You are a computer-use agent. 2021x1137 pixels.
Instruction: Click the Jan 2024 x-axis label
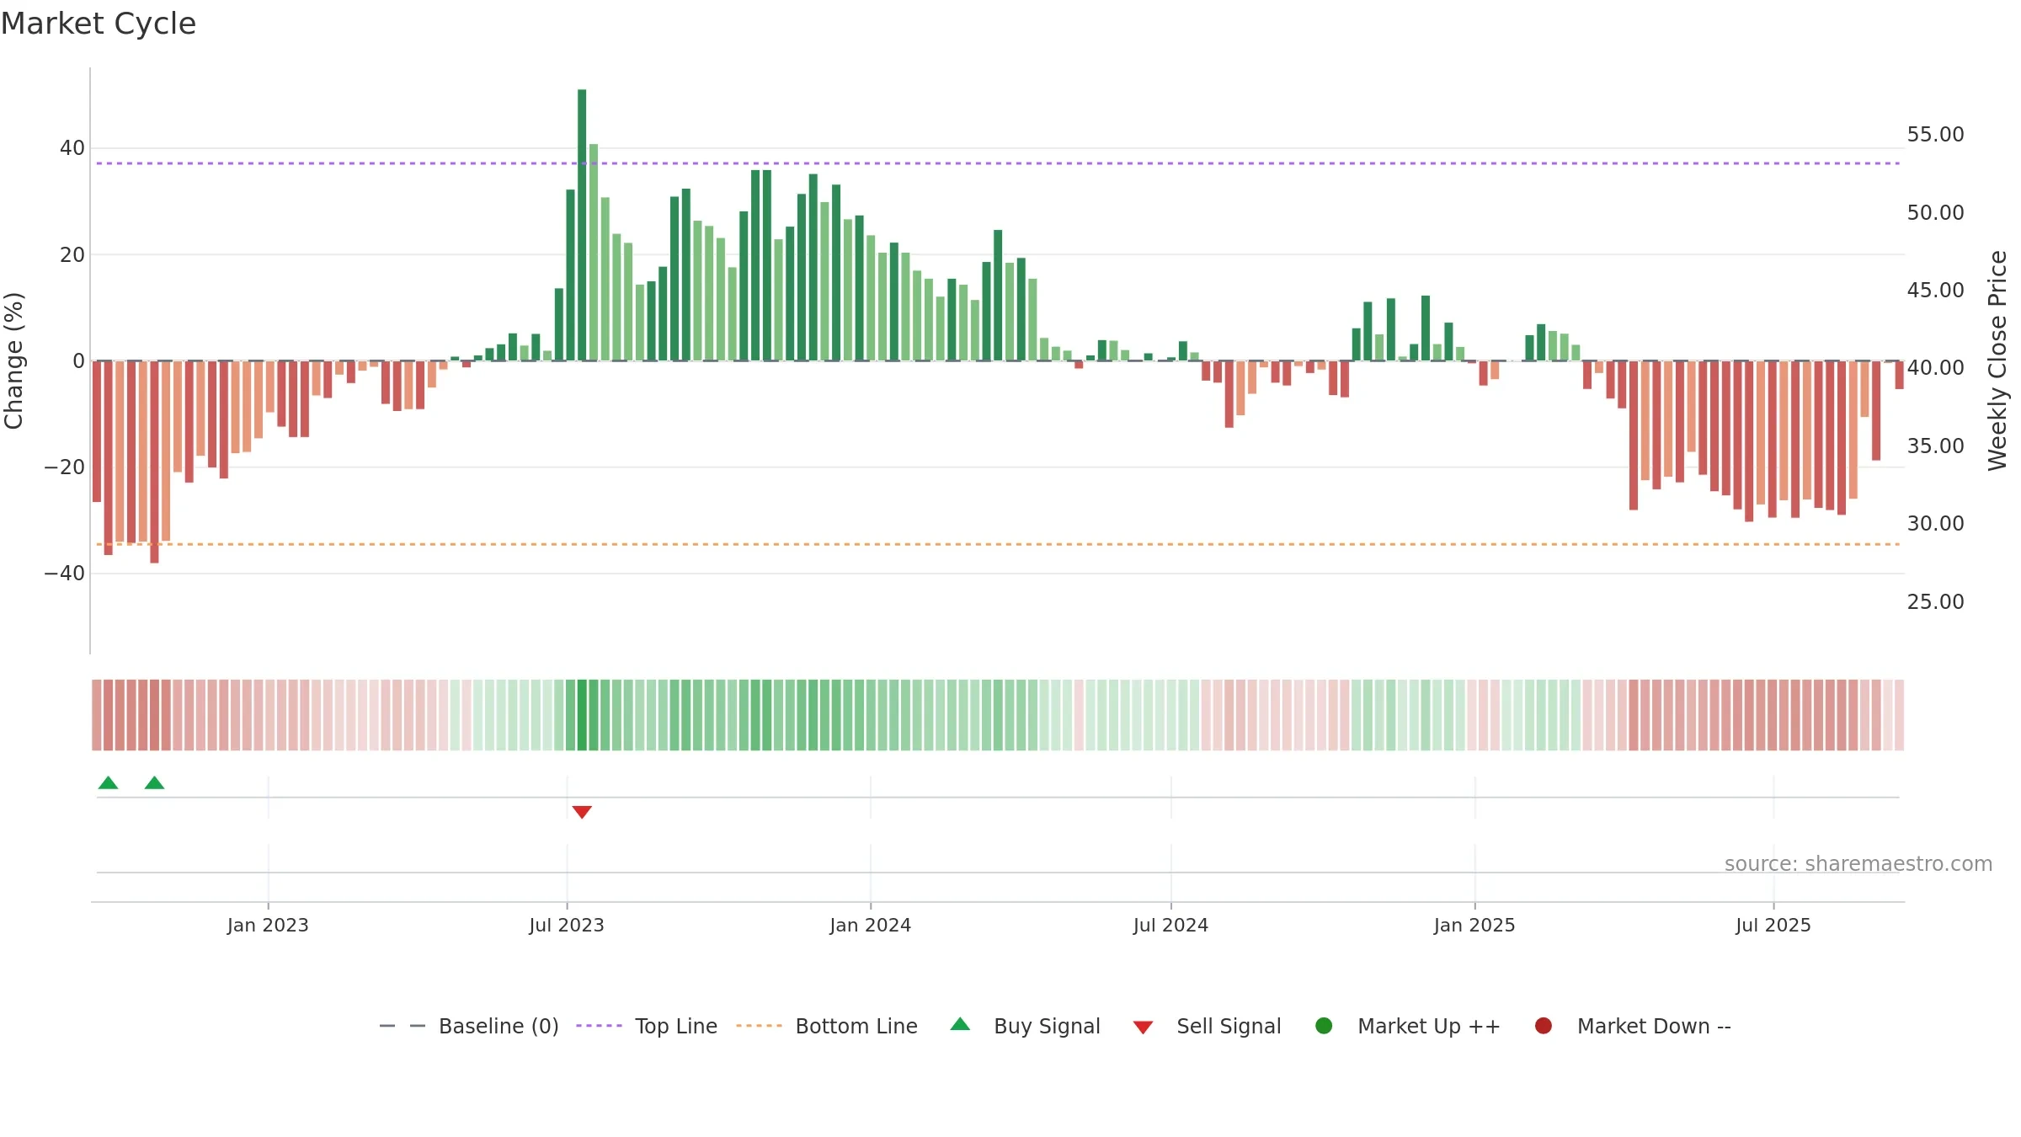[x=871, y=925]
